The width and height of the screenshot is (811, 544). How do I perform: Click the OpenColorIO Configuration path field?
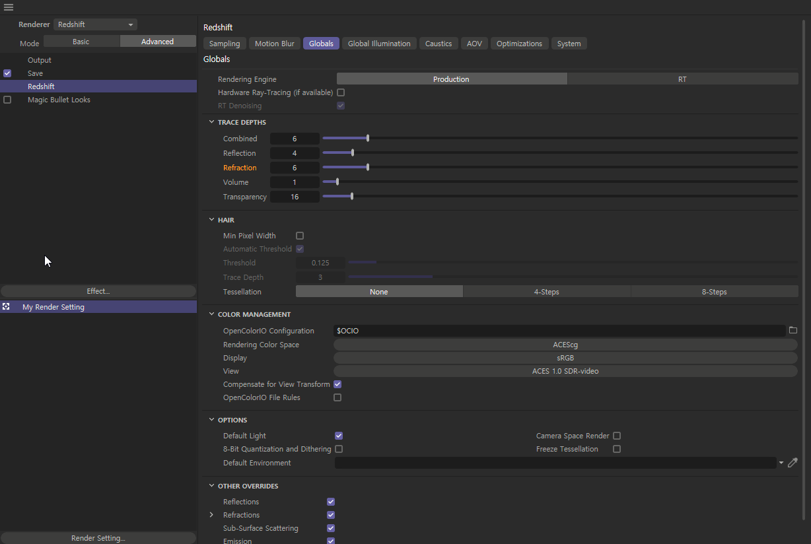click(560, 331)
